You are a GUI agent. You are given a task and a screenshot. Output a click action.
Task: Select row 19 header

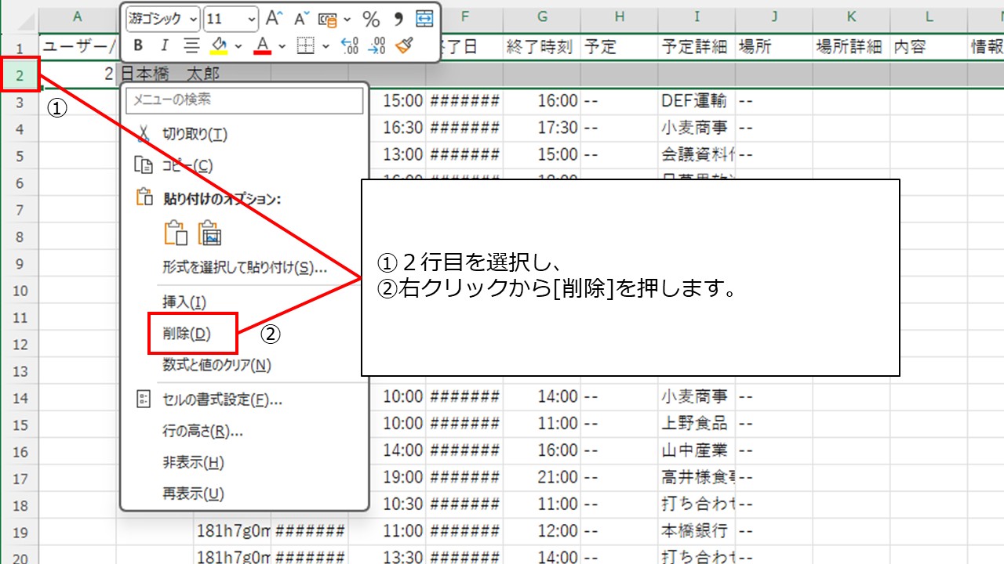click(x=19, y=532)
